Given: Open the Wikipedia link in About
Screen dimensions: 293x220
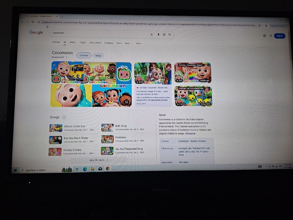Looking at the screenshot, I should (x=190, y=134).
